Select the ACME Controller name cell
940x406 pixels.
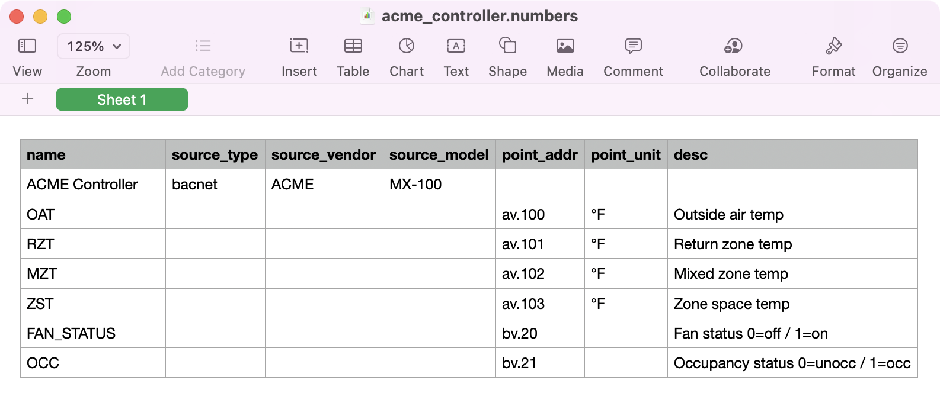[x=93, y=184]
